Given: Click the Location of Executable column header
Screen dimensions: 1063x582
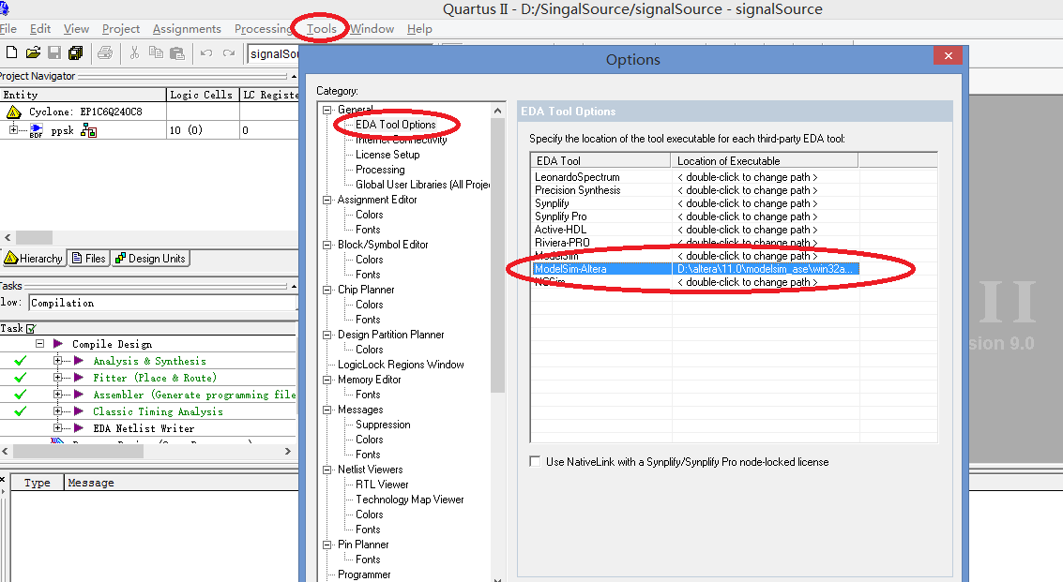Looking at the screenshot, I should (764, 160).
